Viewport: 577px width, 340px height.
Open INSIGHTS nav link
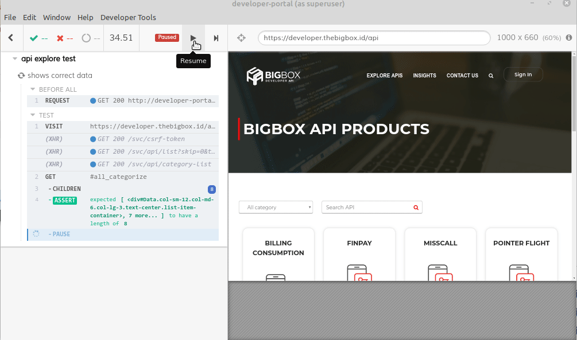point(424,75)
